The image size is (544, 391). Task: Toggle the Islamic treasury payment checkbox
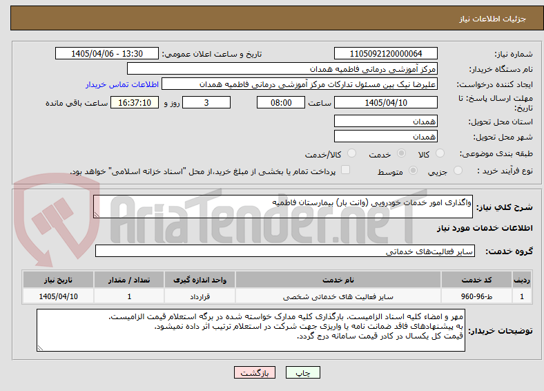pyautogui.click(x=346, y=170)
